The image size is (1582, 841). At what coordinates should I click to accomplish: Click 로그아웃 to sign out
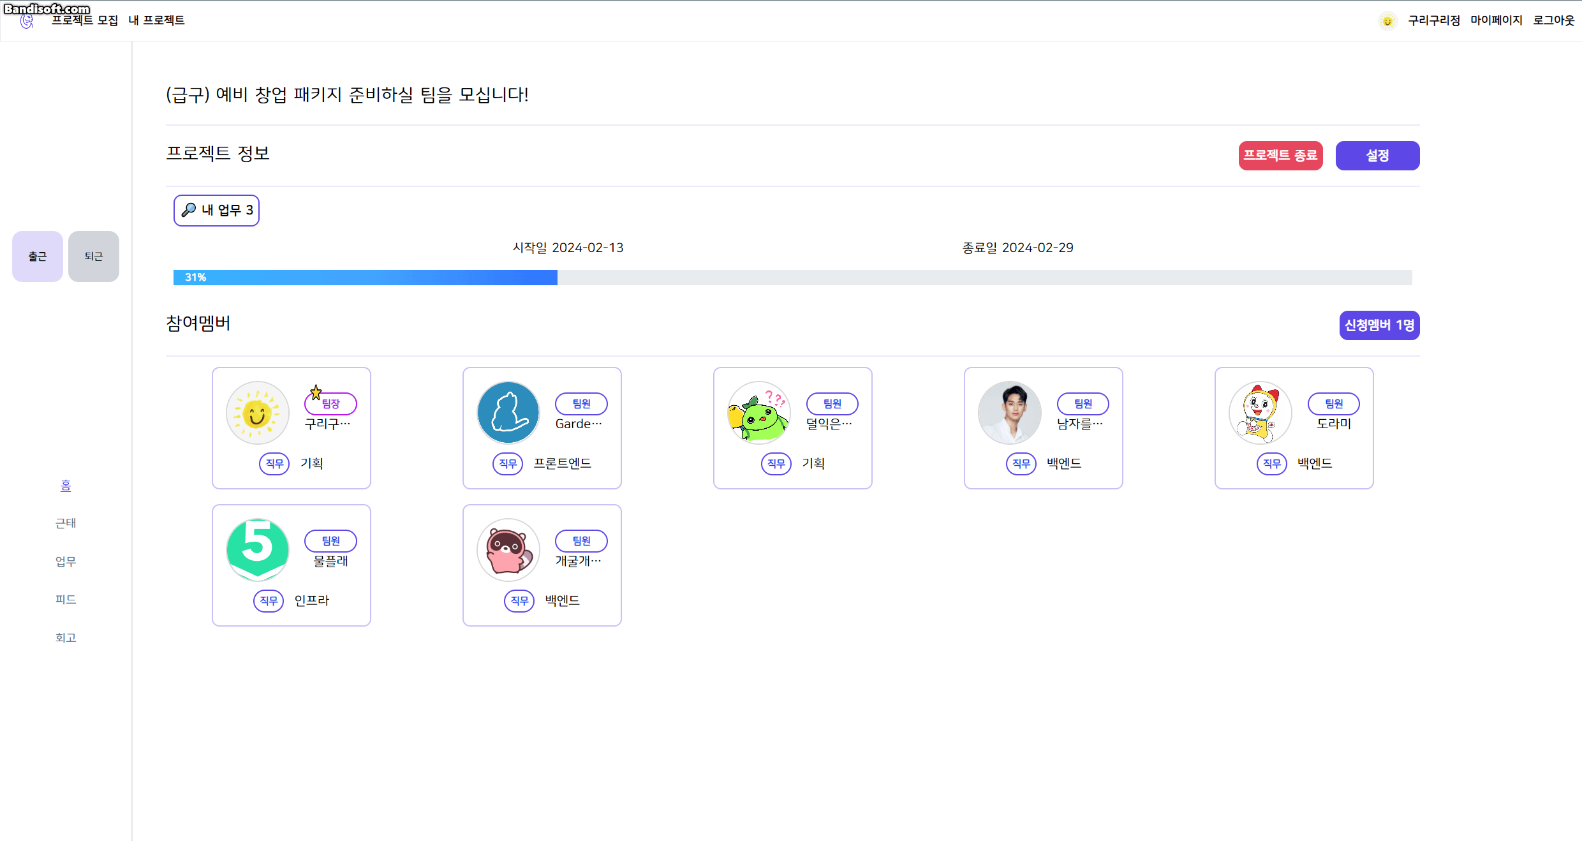click(1555, 20)
